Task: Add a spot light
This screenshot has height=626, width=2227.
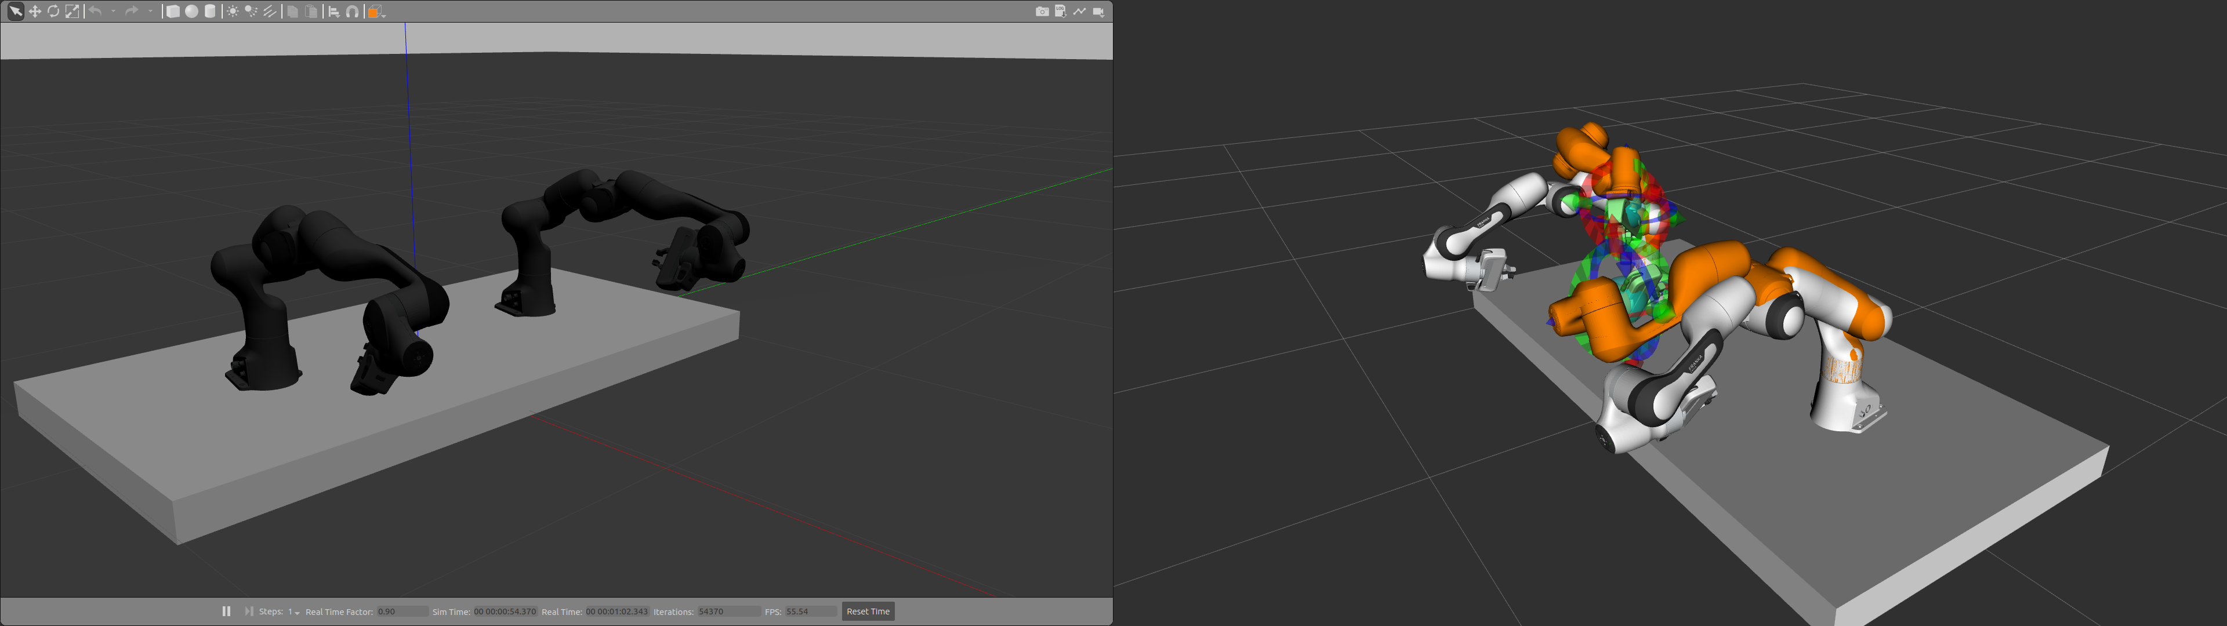Action: [x=251, y=11]
